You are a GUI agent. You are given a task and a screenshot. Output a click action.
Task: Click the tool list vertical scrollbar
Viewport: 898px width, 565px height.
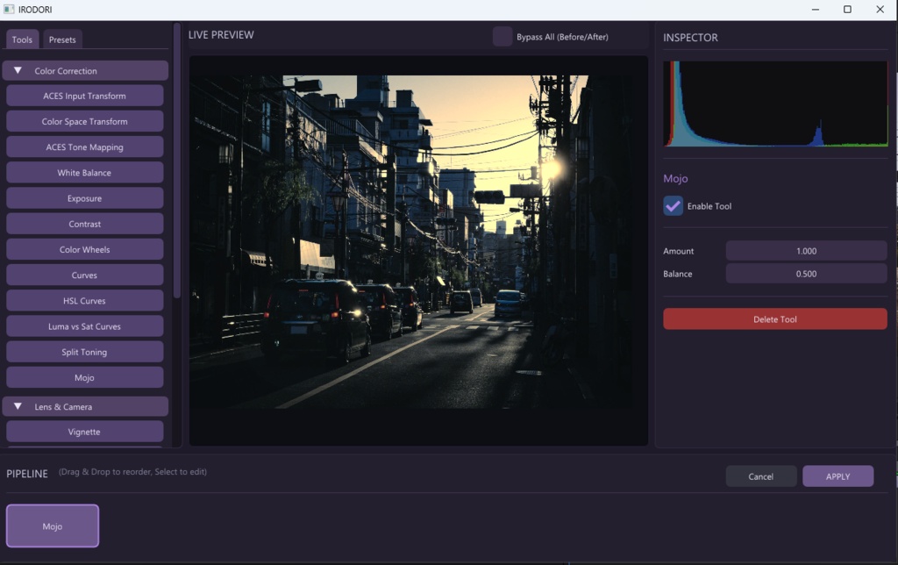pyautogui.click(x=177, y=161)
